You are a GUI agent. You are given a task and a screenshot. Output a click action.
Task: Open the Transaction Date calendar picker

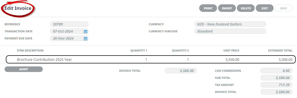click(86, 32)
